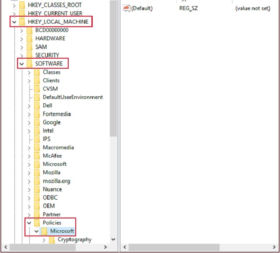The image size is (280, 253).
Task: Select the Microsoft key under SOFTWARE
Action: pos(55,164)
